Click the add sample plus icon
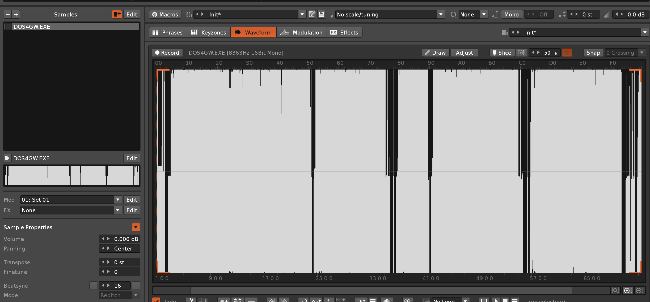Image resolution: width=650 pixels, height=302 pixels. 16,14
